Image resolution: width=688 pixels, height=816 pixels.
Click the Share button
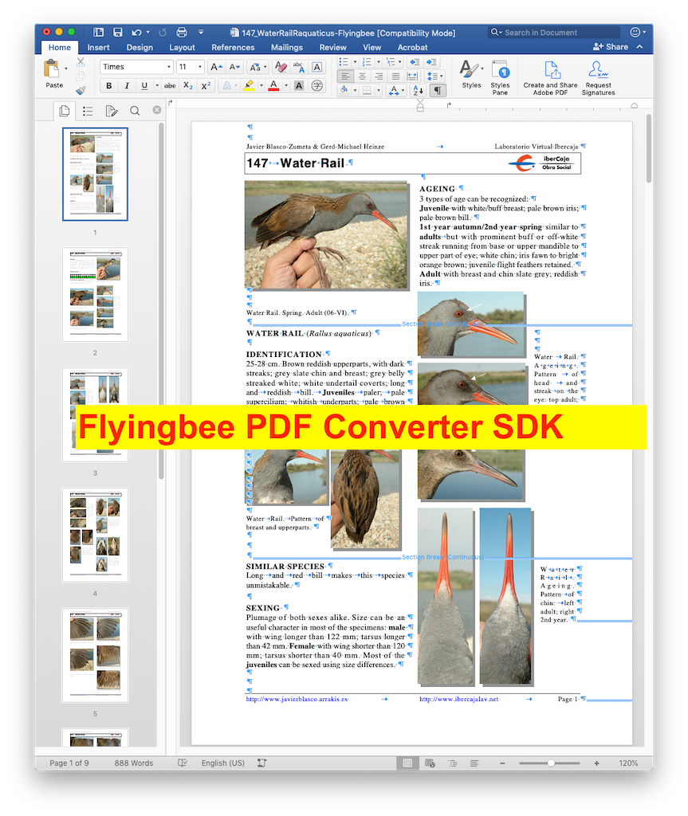click(x=611, y=47)
